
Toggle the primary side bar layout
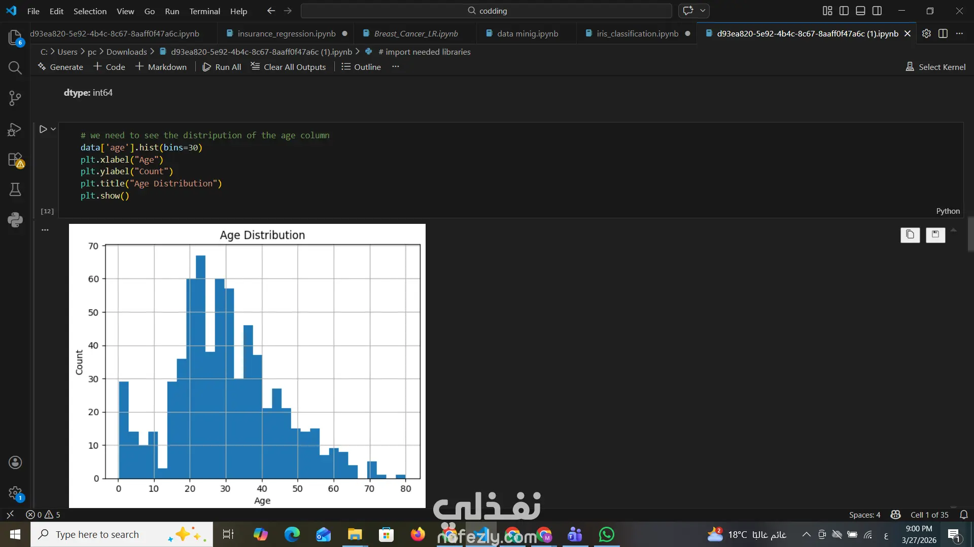844,11
